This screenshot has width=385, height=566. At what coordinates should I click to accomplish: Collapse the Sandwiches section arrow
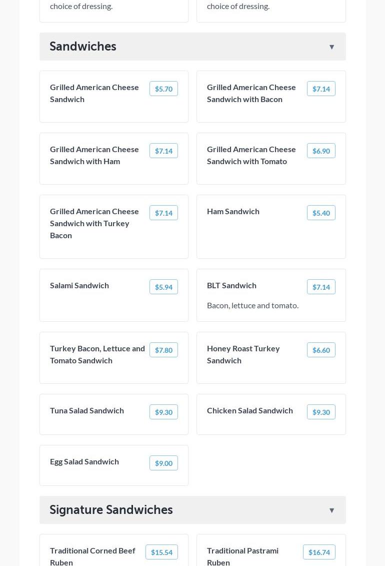click(x=331, y=47)
